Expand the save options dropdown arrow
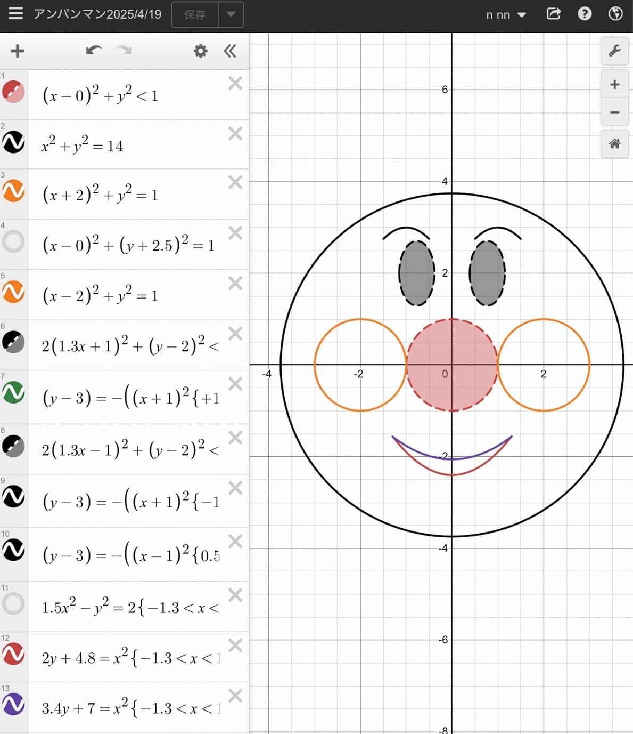This screenshot has height=734, width=633. pos(231,14)
